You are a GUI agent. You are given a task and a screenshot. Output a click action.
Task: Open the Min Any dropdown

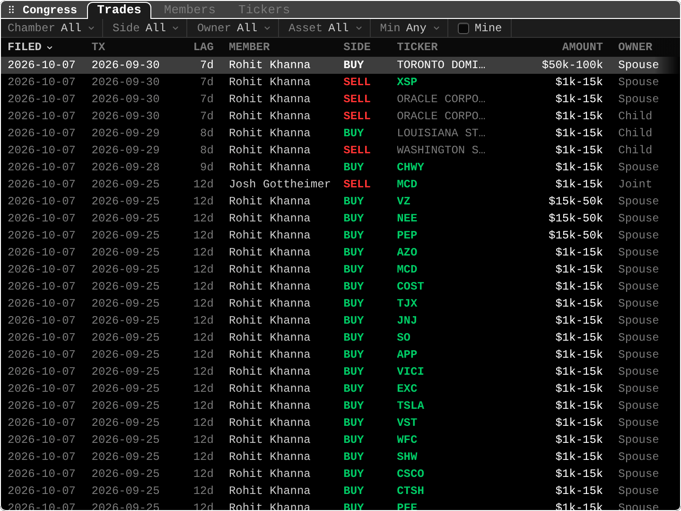tap(410, 28)
